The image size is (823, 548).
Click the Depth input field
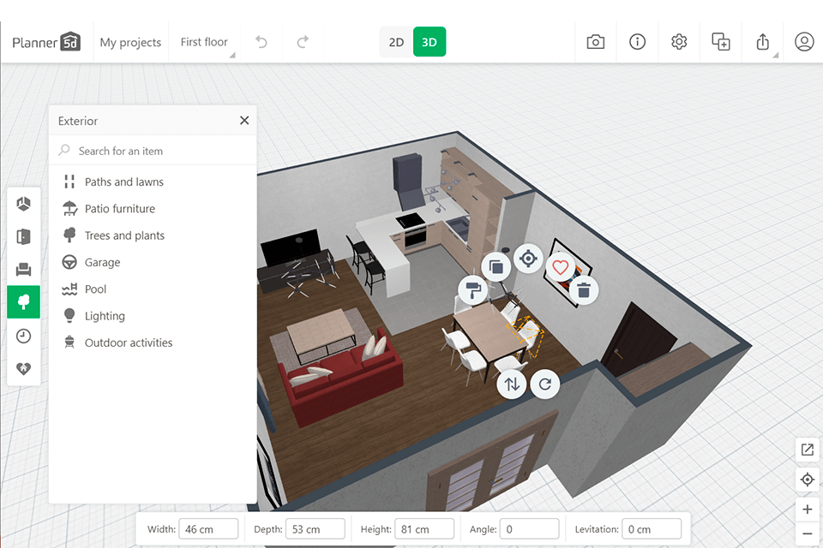(315, 529)
